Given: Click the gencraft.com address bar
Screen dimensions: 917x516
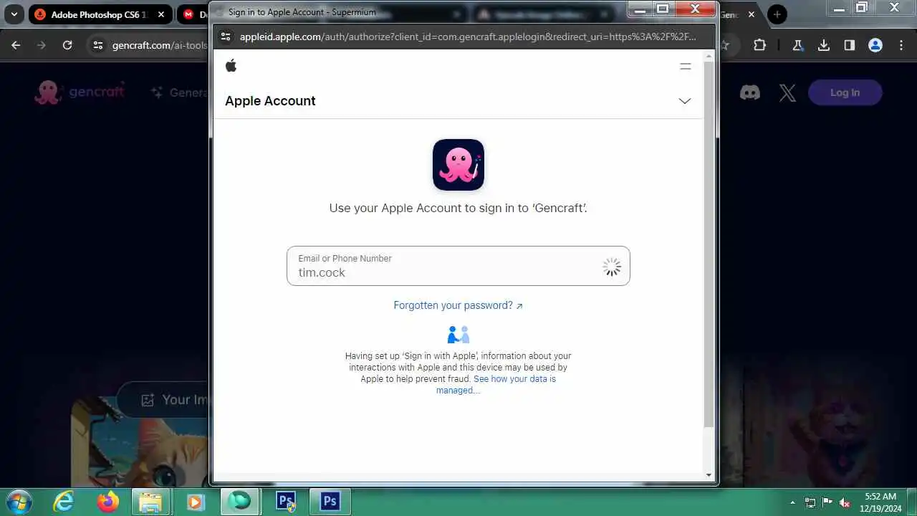Looking at the screenshot, I should [x=159, y=45].
